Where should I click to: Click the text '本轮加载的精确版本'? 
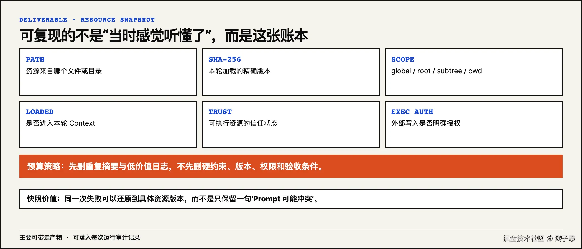(x=240, y=71)
